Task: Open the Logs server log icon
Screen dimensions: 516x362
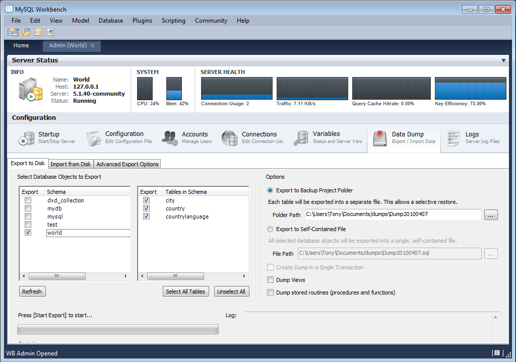Action: (x=454, y=137)
